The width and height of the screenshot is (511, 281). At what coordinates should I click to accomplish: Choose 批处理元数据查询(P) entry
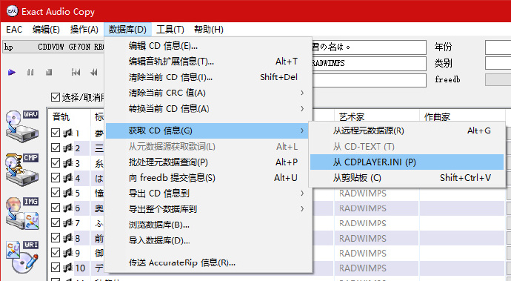[207, 162]
